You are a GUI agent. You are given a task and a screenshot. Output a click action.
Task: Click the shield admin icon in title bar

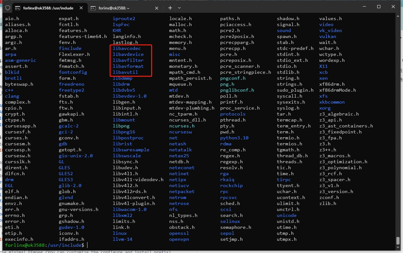[8, 8]
